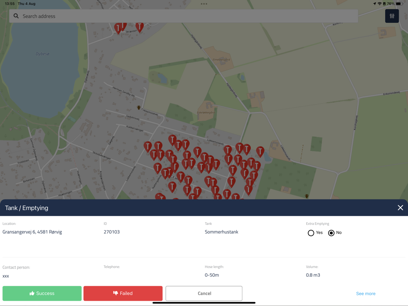408x306 pixels.
Task: Close the Tank / Emptying panel
Action: tap(400, 208)
